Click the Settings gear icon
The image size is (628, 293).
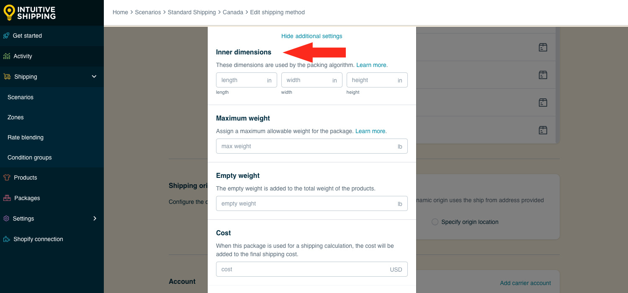pyautogui.click(x=6, y=218)
